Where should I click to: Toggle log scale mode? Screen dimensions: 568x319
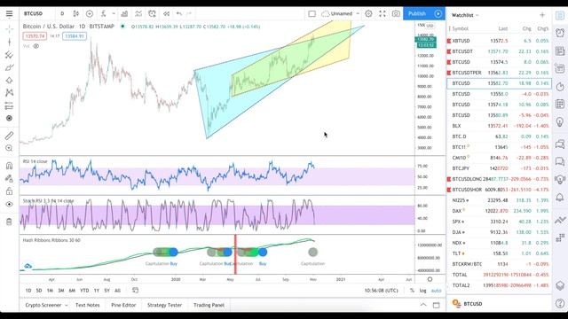point(422,291)
